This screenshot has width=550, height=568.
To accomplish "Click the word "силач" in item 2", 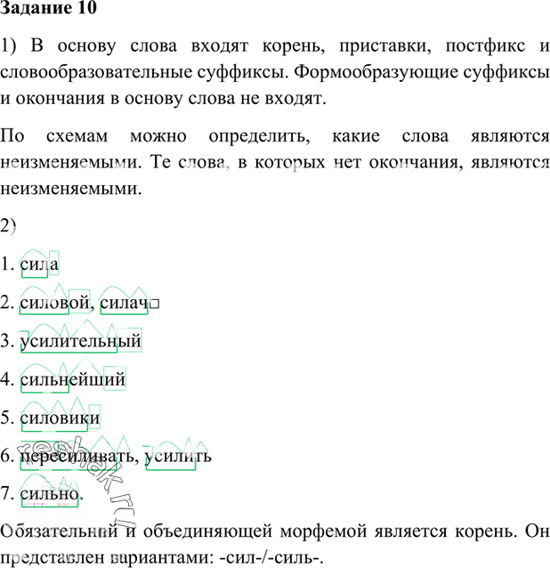I will pos(124,303).
